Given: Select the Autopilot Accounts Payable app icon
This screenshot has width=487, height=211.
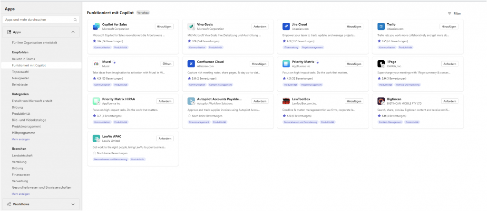Looking at the screenshot, I should point(191,101).
